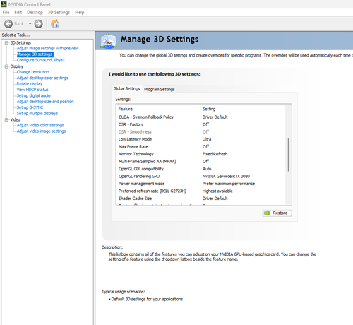Click the NVIDIA Control Panel title icon
Image resolution: width=353 pixels, height=325 pixels.
click(4, 4)
